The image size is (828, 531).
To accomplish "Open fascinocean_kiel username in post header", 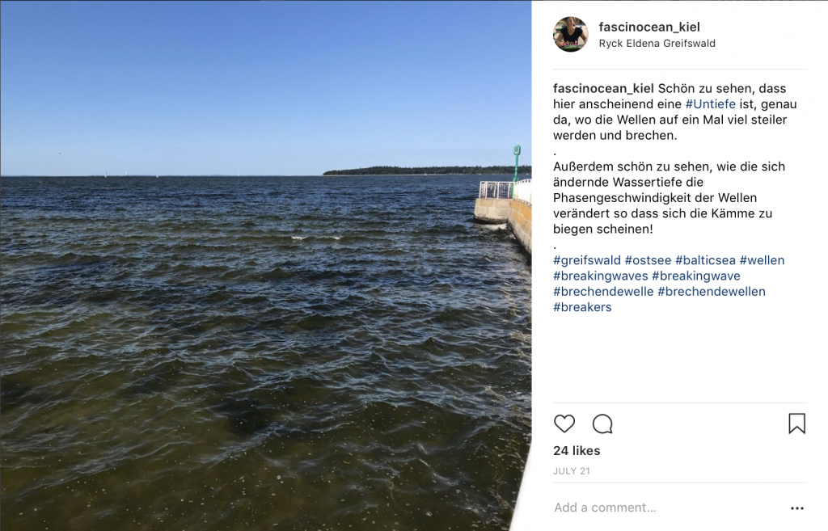I will point(649,27).
